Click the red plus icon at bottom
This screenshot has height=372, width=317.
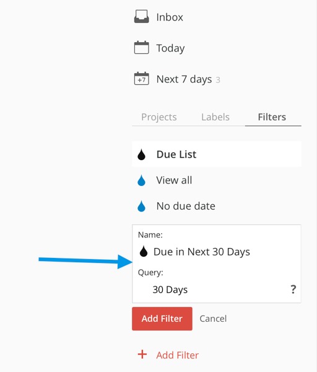tap(142, 355)
